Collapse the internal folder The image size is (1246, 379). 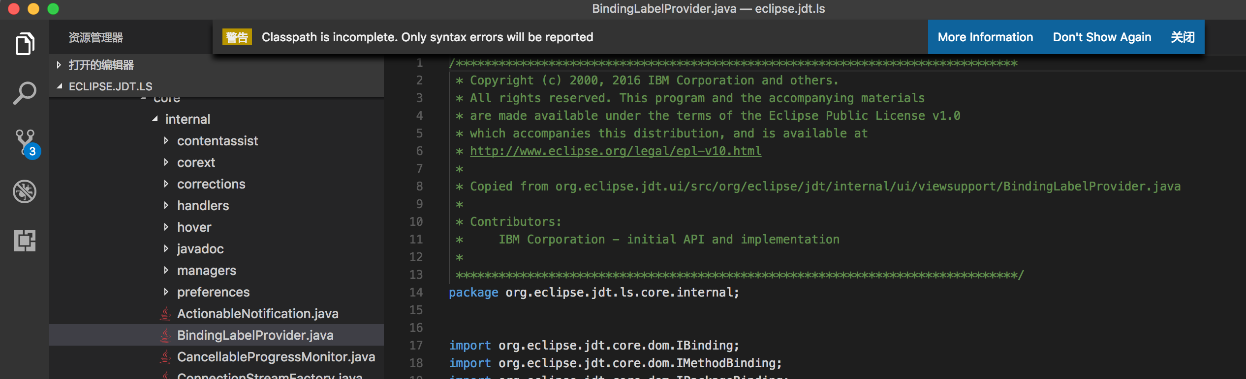tap(155, 119)
